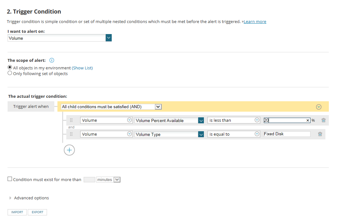Follow the Learn more link

(255, 21)
